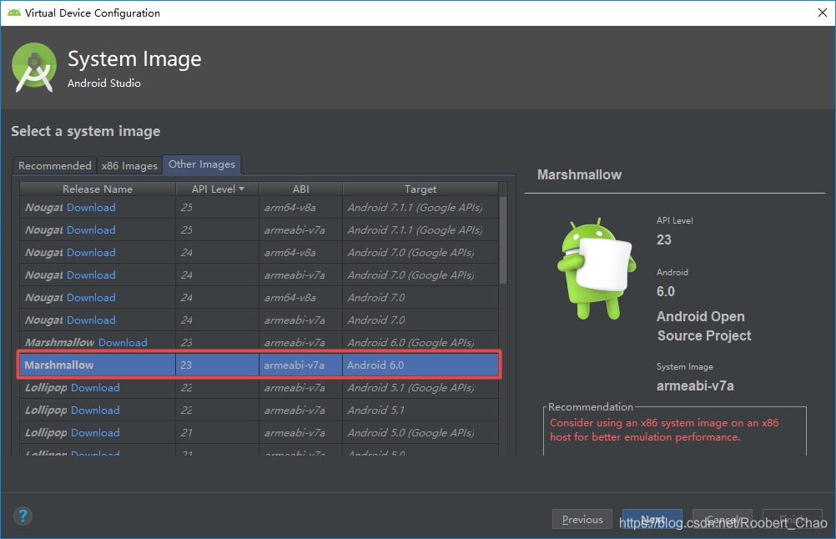Switch to the x86 Images tab
The image size is (836, 539).
pyautogui.click(x=129, y=166)
